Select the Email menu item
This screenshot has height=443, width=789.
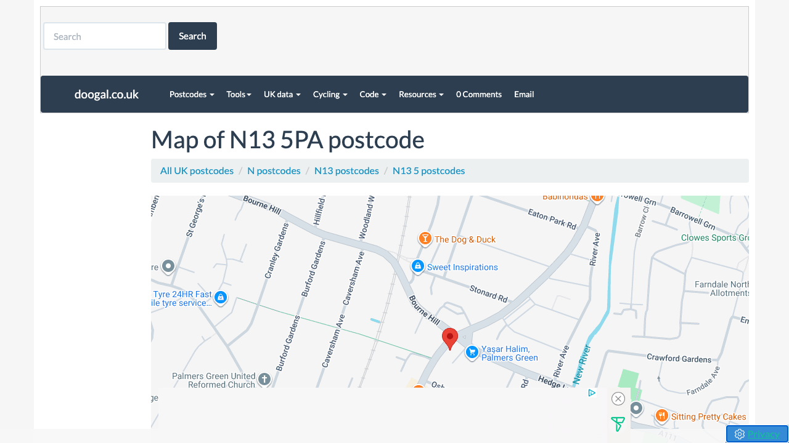tap(524, 94)
